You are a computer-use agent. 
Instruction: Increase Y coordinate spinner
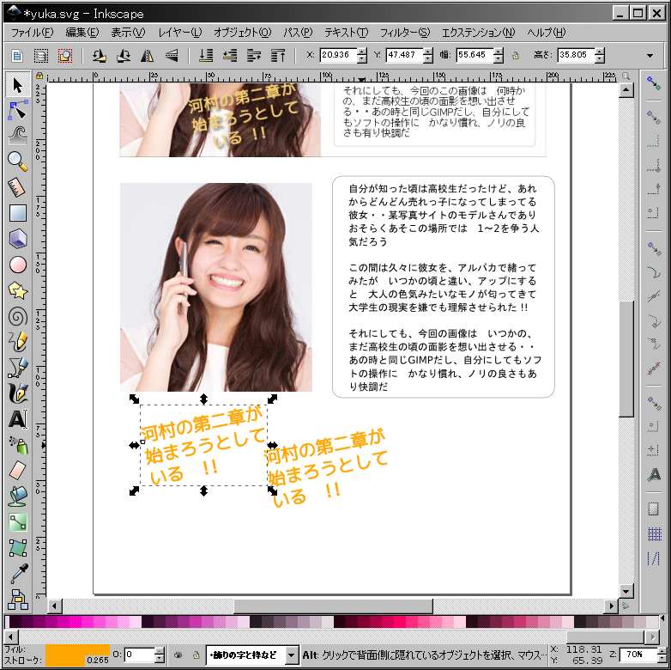coord(428,52)
